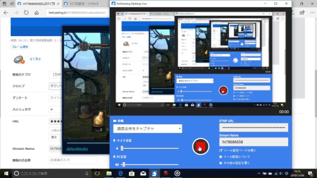The image size is (317, 178).
Task: Click the TwitCasting Desktop Live taskbar icon
Action: click(155, 174)
